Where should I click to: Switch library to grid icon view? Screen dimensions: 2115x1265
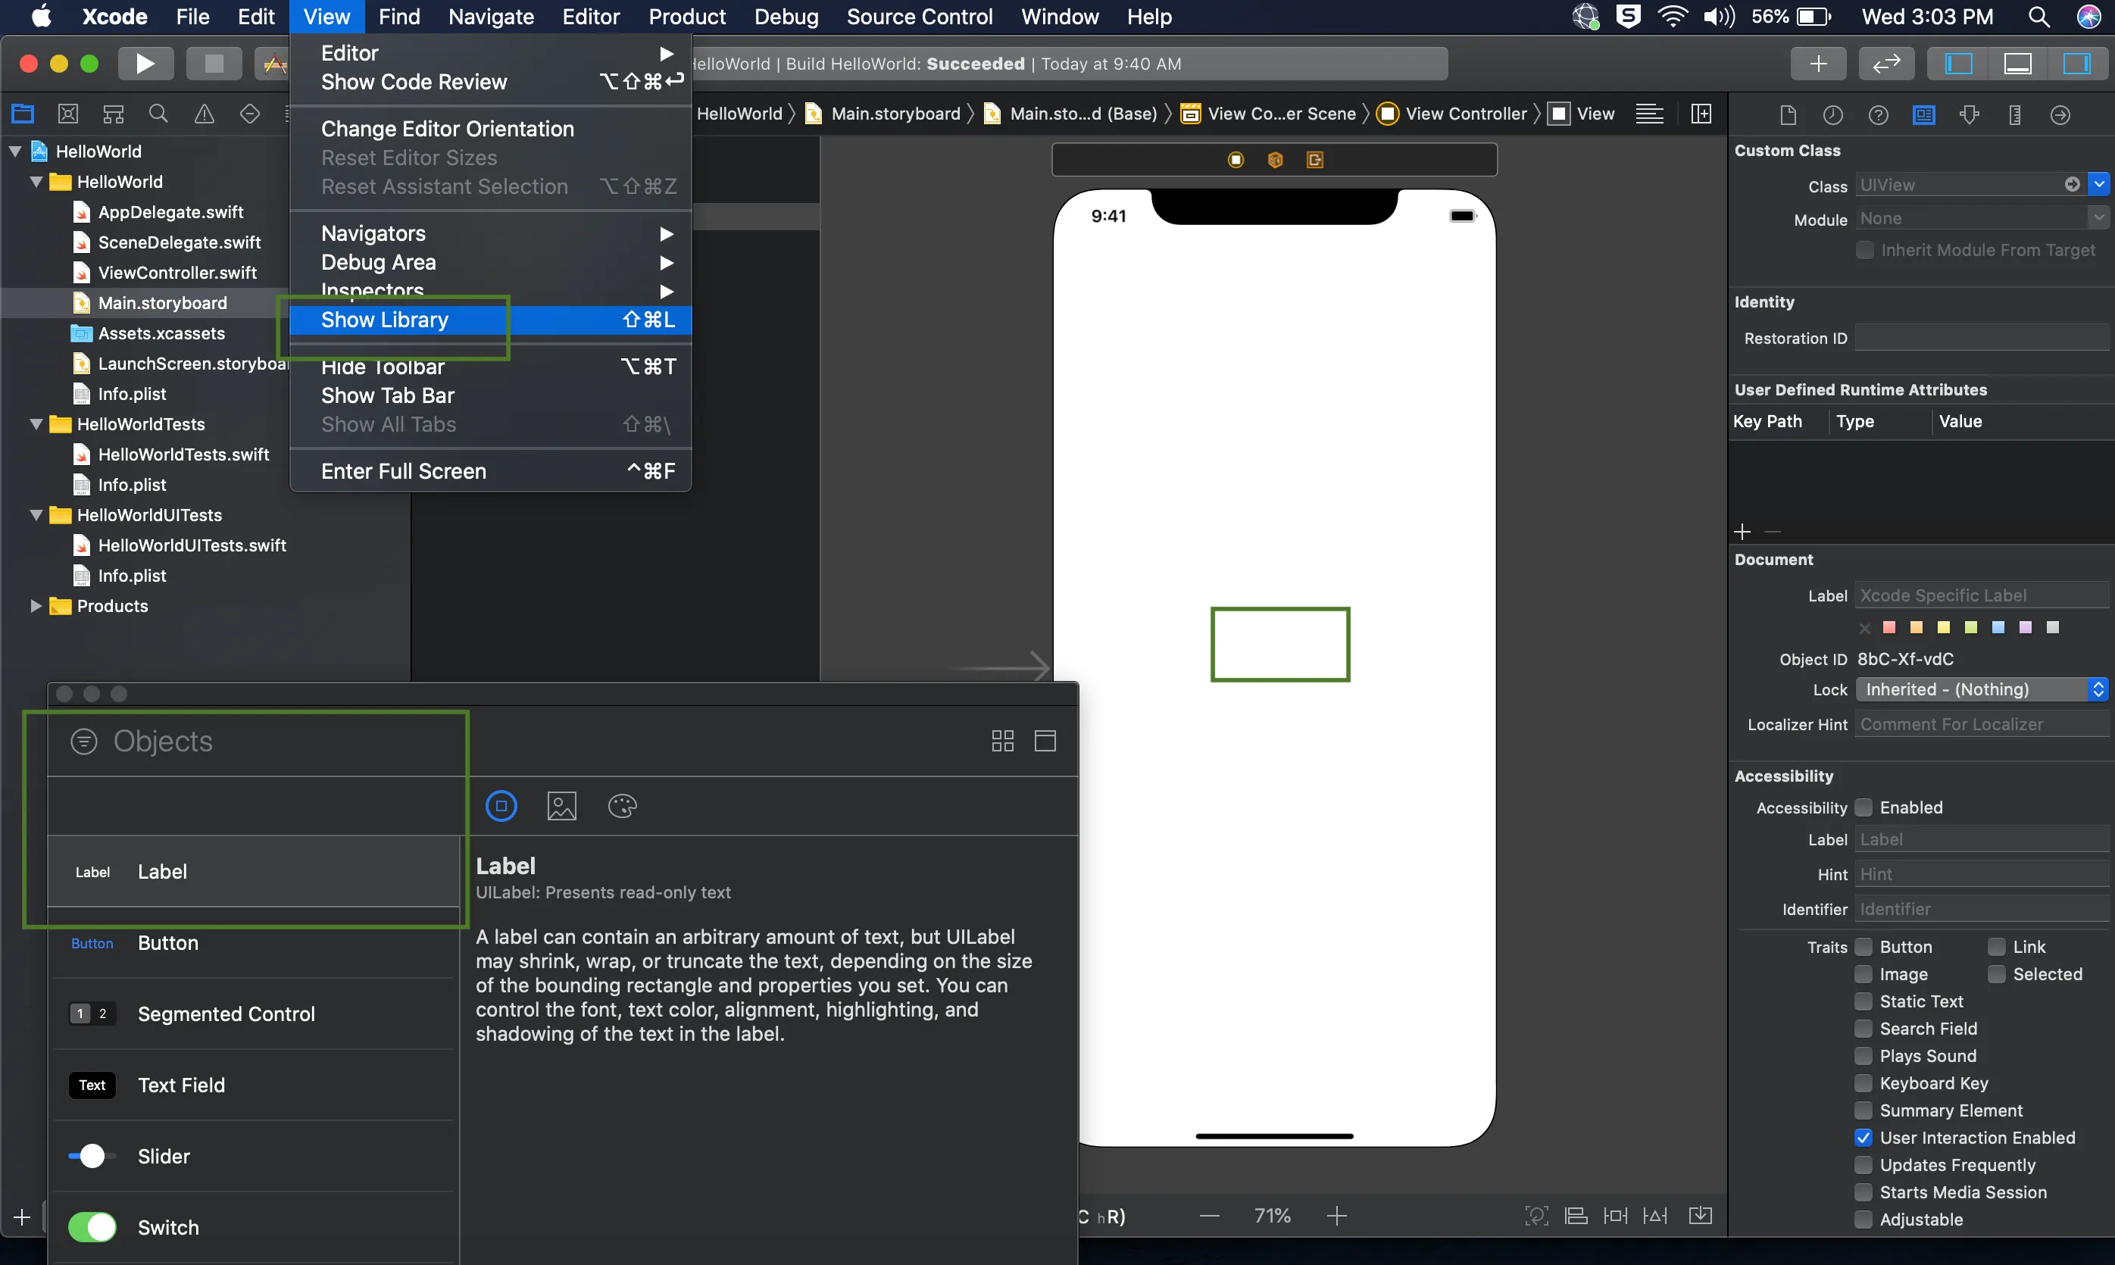pos(1002,741)
